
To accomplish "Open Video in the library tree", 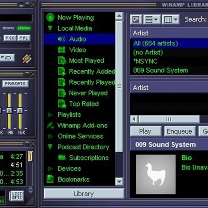I will [x=78, y=50].
